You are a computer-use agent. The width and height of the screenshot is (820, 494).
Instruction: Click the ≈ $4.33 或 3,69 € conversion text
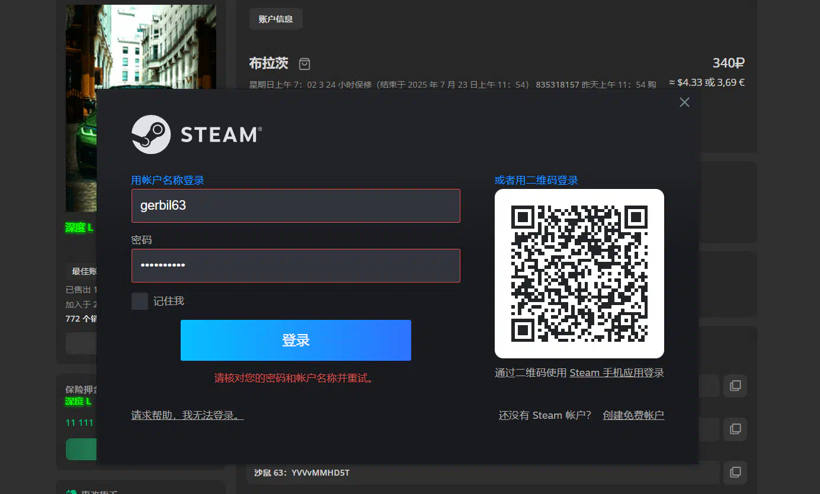[x=706, y=82]
